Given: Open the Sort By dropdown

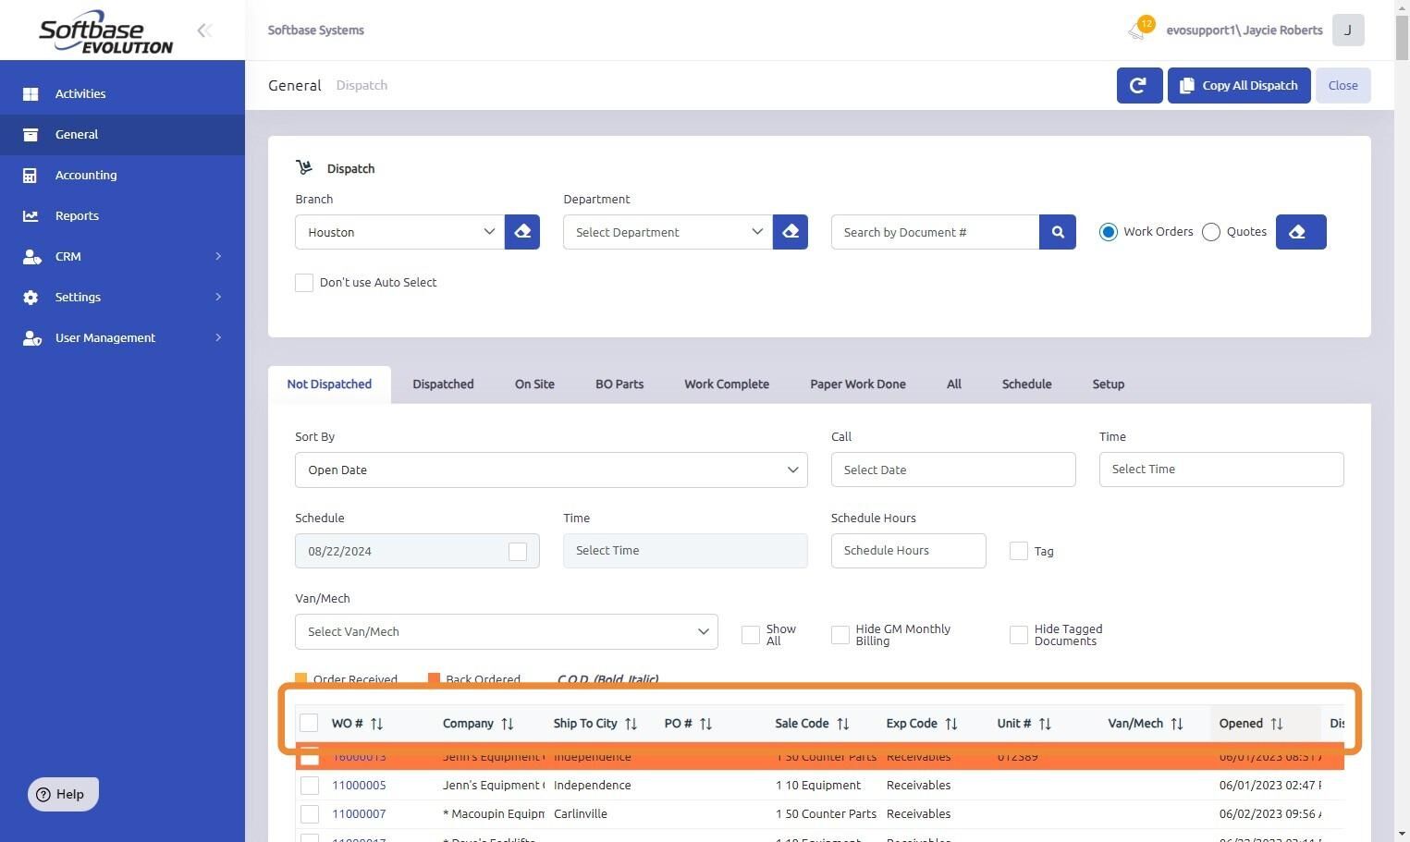Looking at the screenshot, I should (x=551, y=470).
